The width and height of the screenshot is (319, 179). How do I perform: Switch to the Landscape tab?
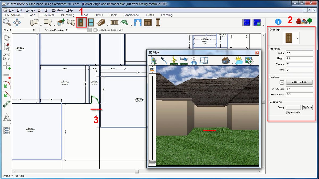[x=131, y=15]
